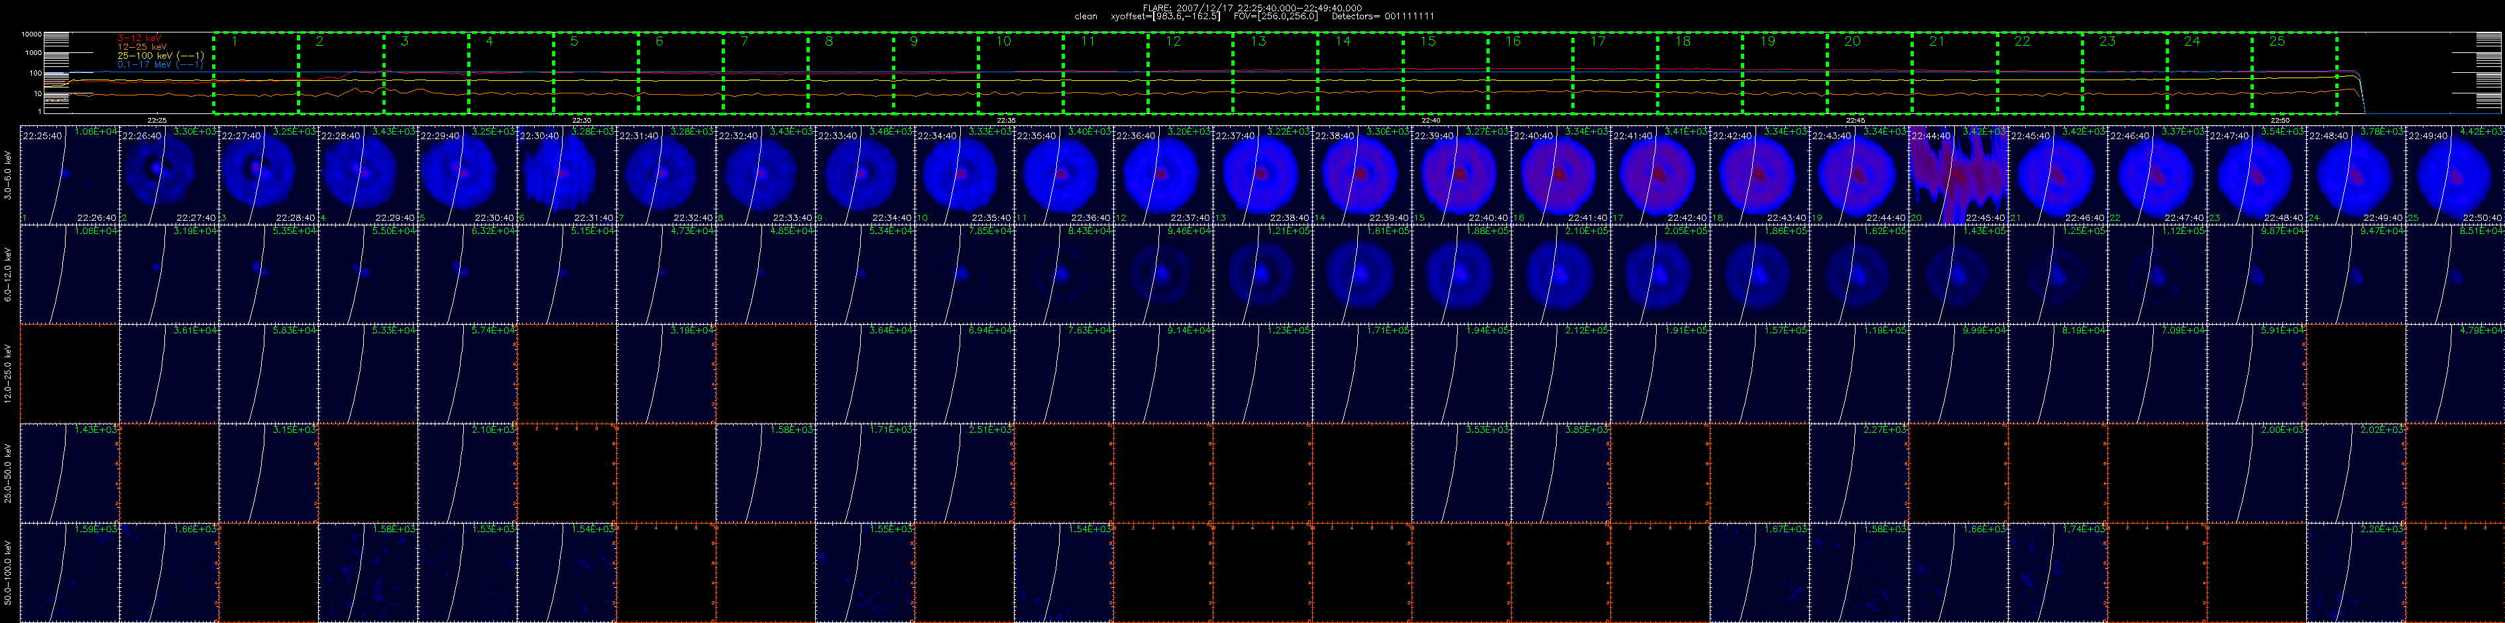2505x623 pixels.
Task: Open the 3.0-6.0 keV image starting 22:48:40
Action: point(2356,175)
